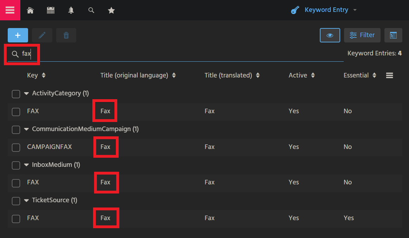Collapse the ActivityCategory group
This screenshot has width=409, height=238.
(26, 94)
